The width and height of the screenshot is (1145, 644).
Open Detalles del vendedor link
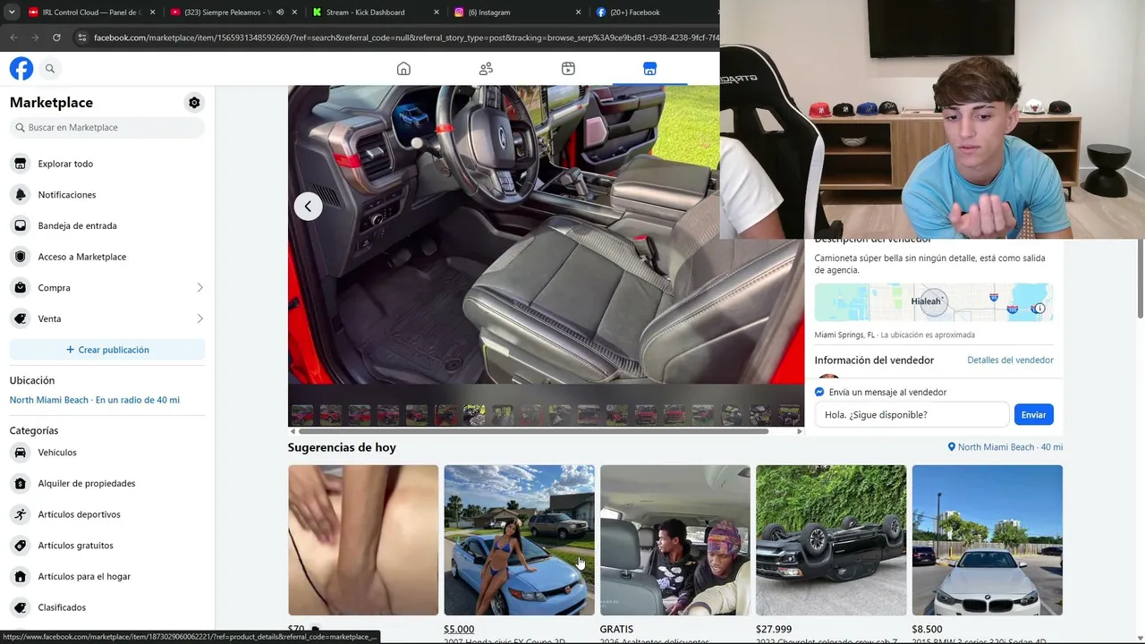[x=1010, y=360]
